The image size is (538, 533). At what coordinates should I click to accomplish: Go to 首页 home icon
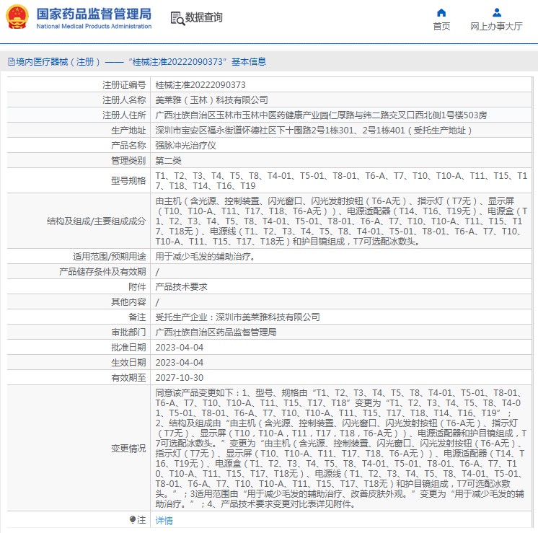[441, 13]
